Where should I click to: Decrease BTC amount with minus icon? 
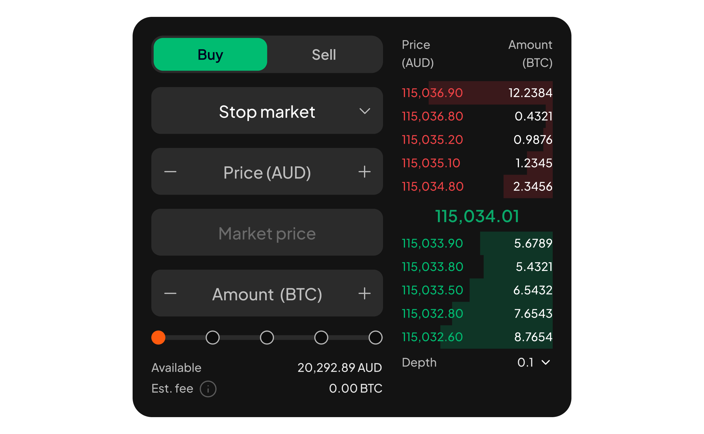[x=170, y=293]
